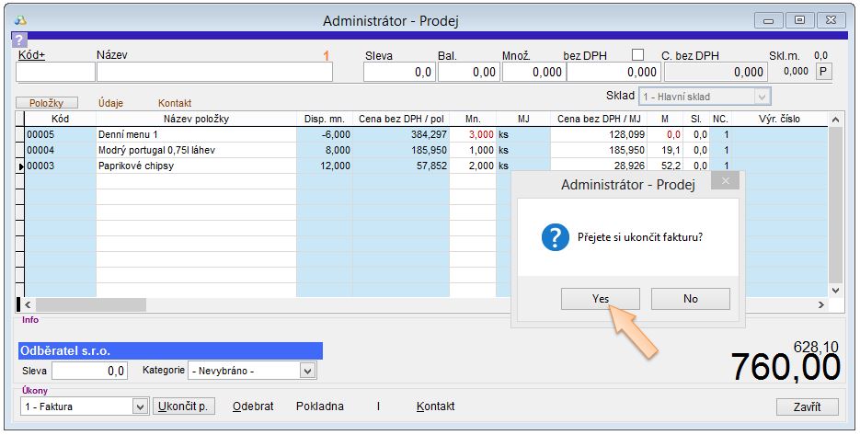Viewport: 860px width, 435px height.
Task: Select the Položky tab
Action: [x=47, y=103]
